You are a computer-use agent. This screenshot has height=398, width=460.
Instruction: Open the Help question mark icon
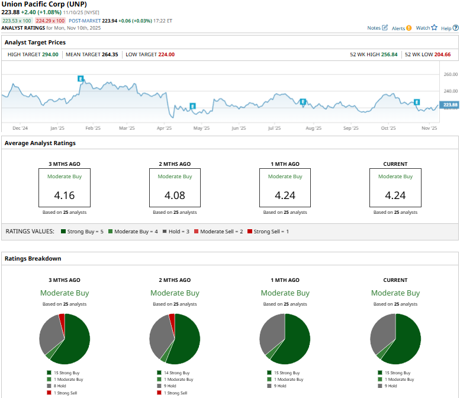455,28
